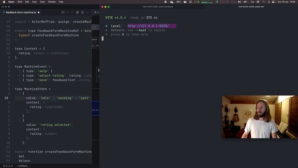The image size is (298, 168).
Task: Open the Help menu
Action: point(61,2)
